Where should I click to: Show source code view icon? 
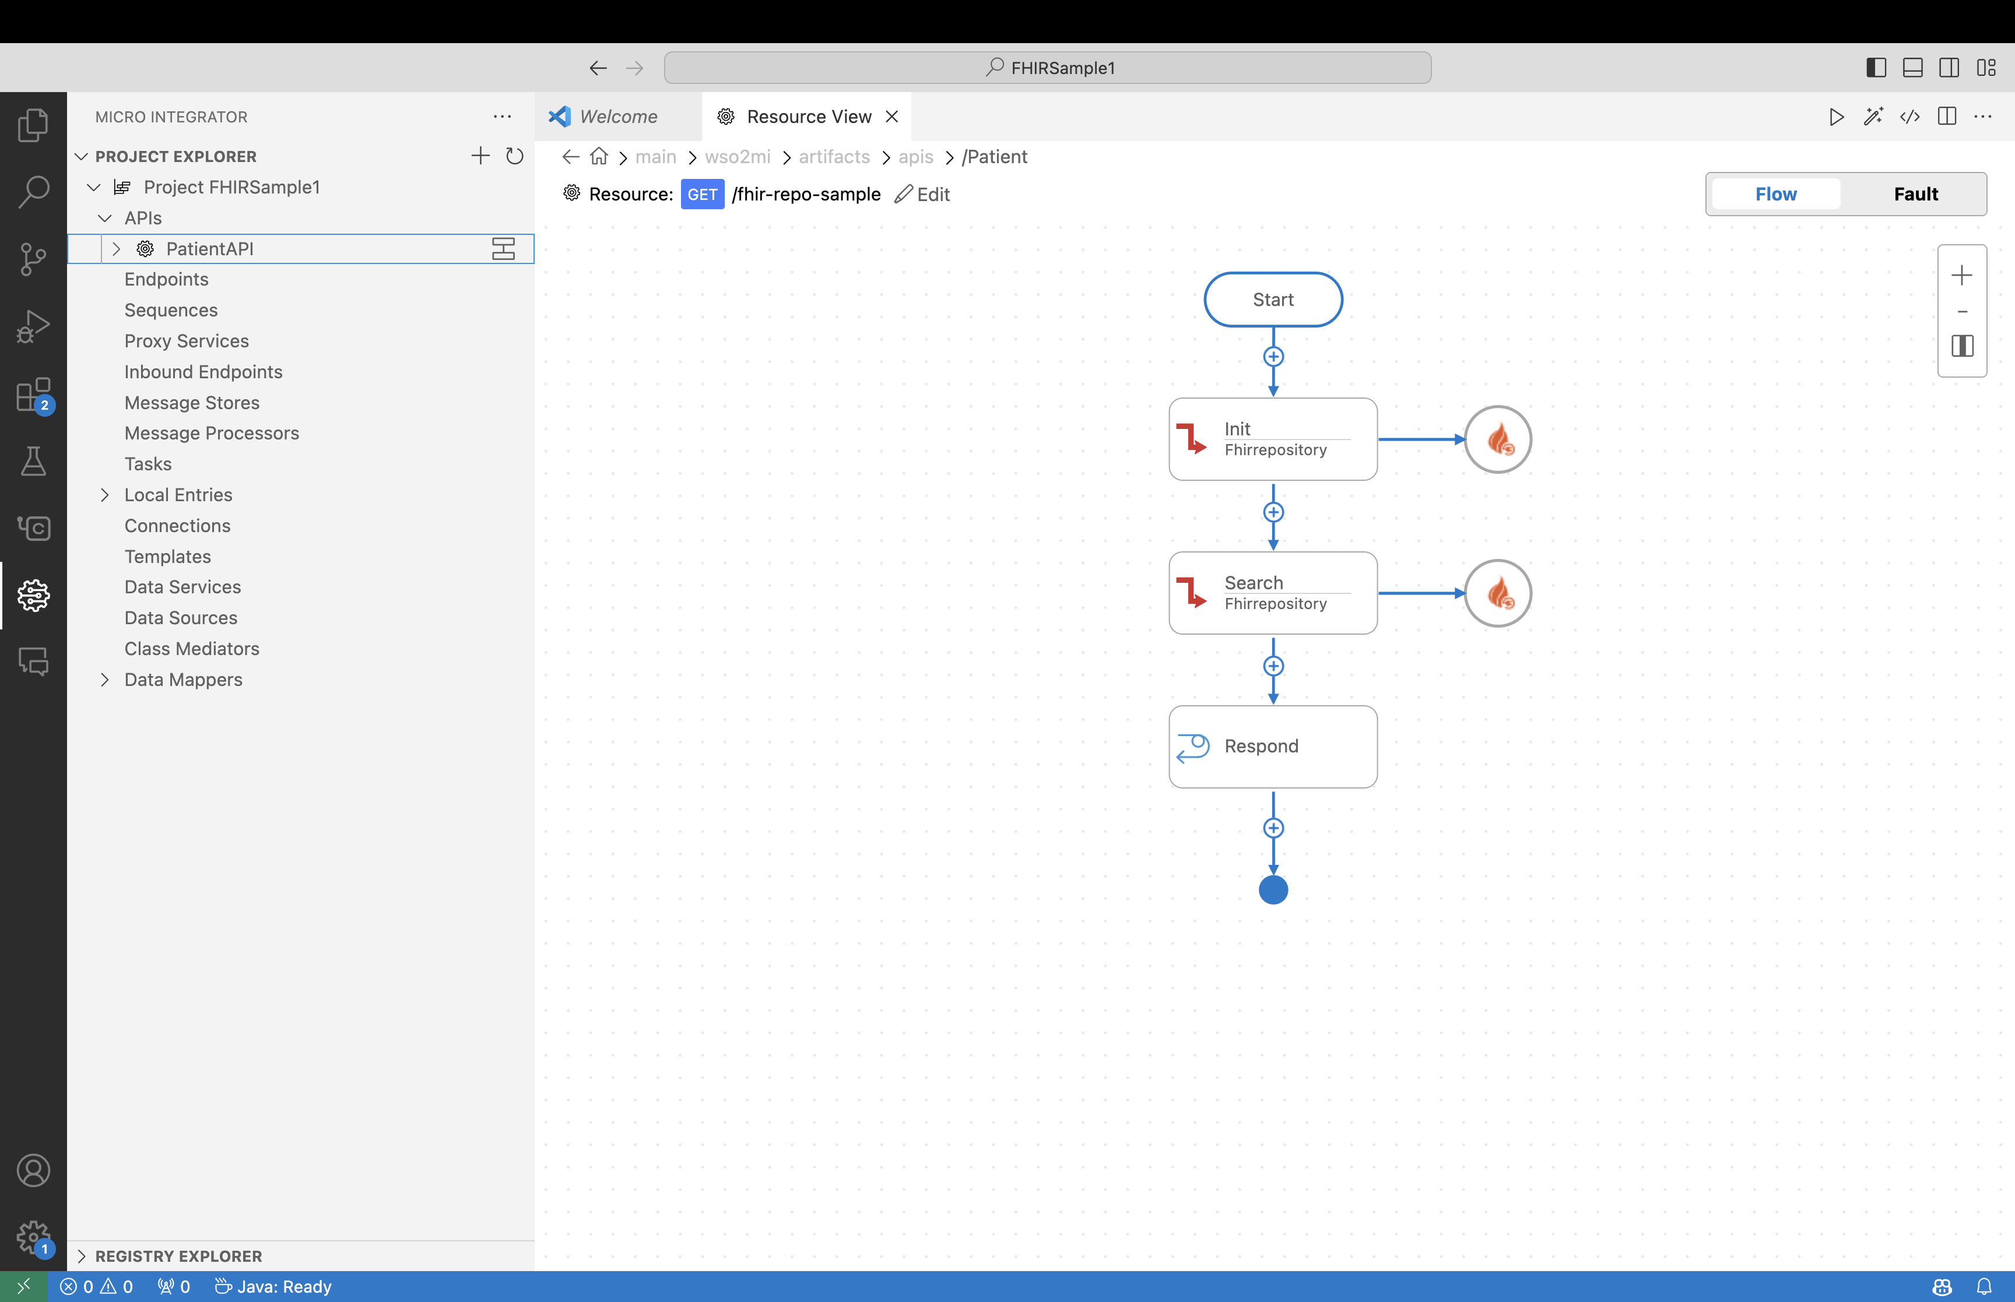click(x=1909, y=117)
